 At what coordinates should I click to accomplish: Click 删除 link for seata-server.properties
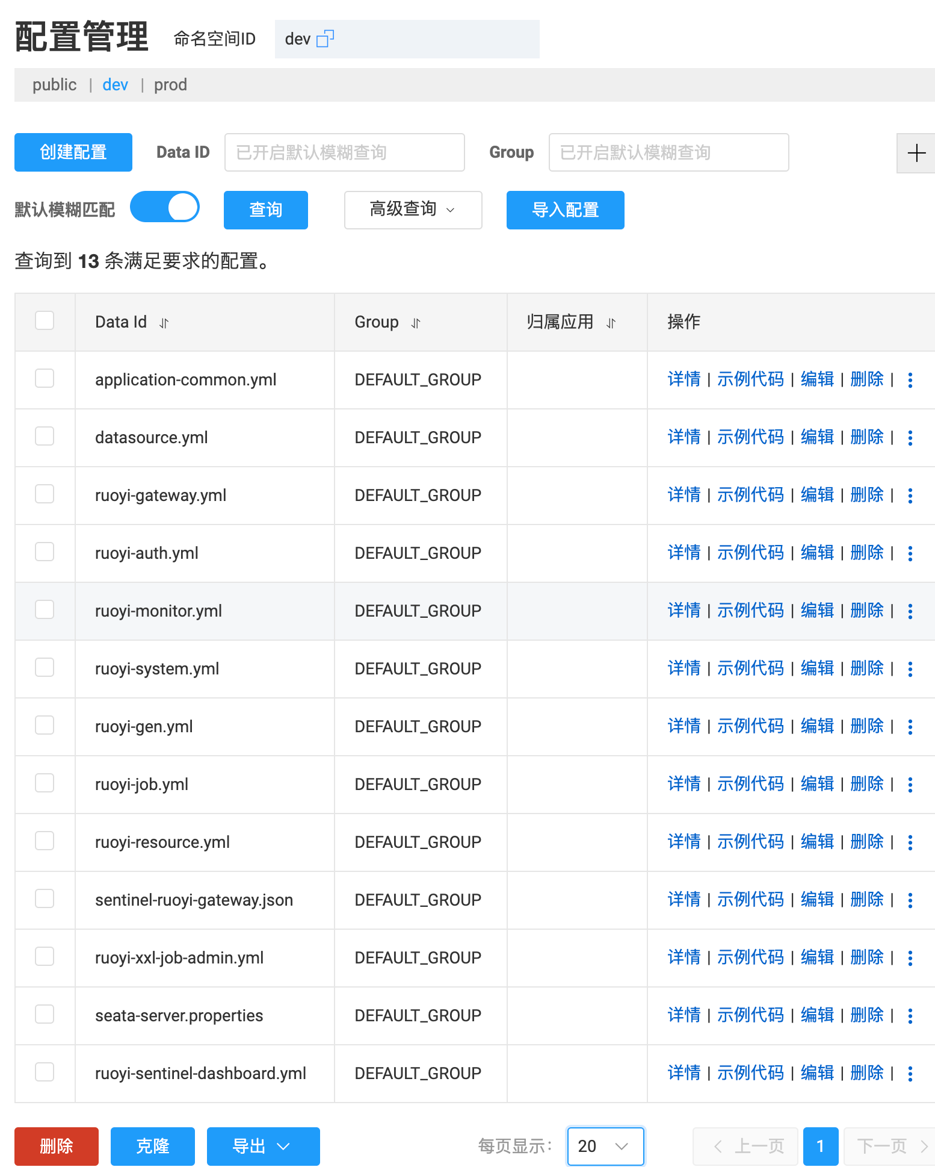pos(867,1015)
